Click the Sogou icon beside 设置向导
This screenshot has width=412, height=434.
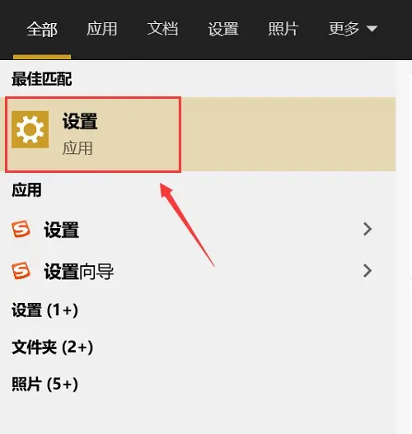(x=21, y=270)
